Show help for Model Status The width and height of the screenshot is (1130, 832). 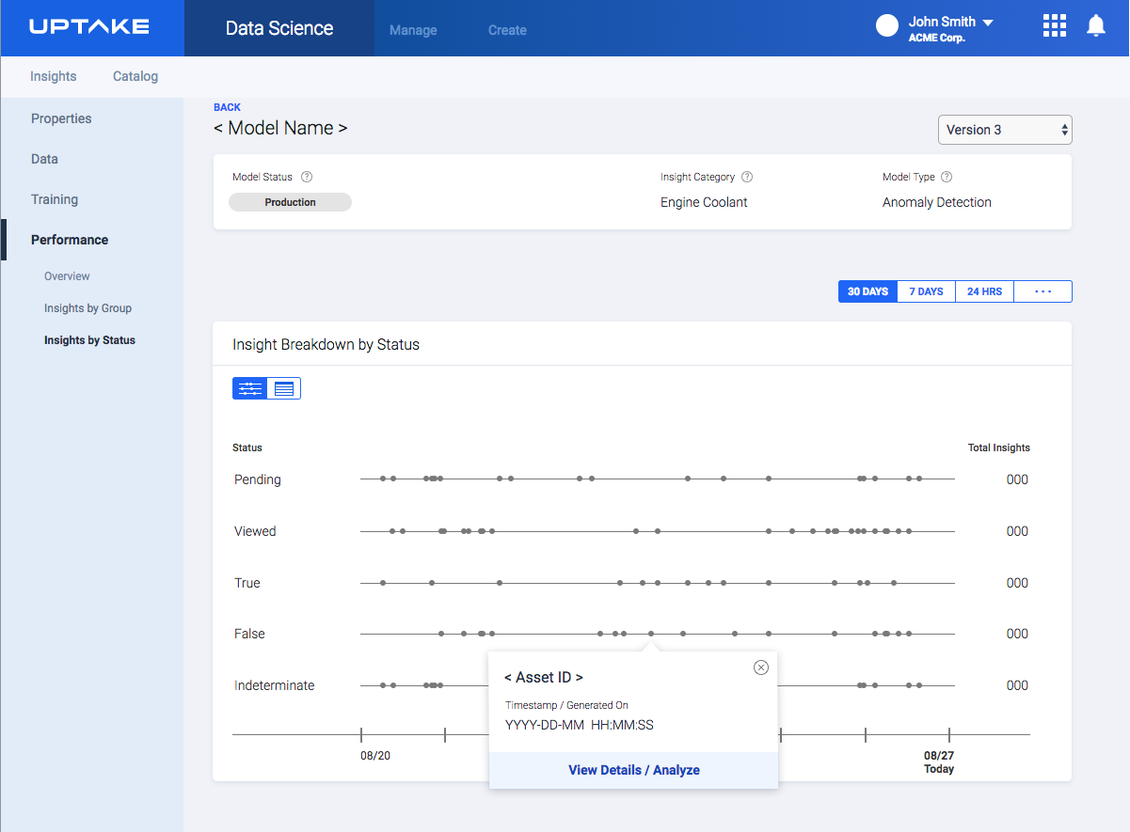click(307, 177)
